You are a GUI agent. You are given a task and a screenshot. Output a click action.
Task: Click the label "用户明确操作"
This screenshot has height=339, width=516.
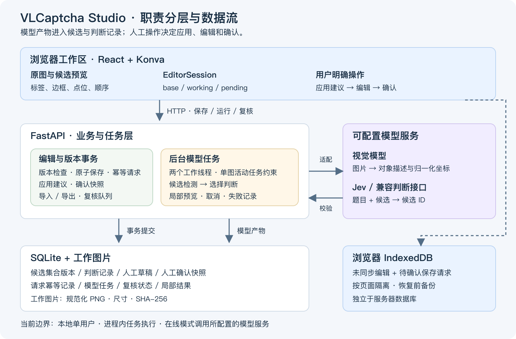click(340, 75)
